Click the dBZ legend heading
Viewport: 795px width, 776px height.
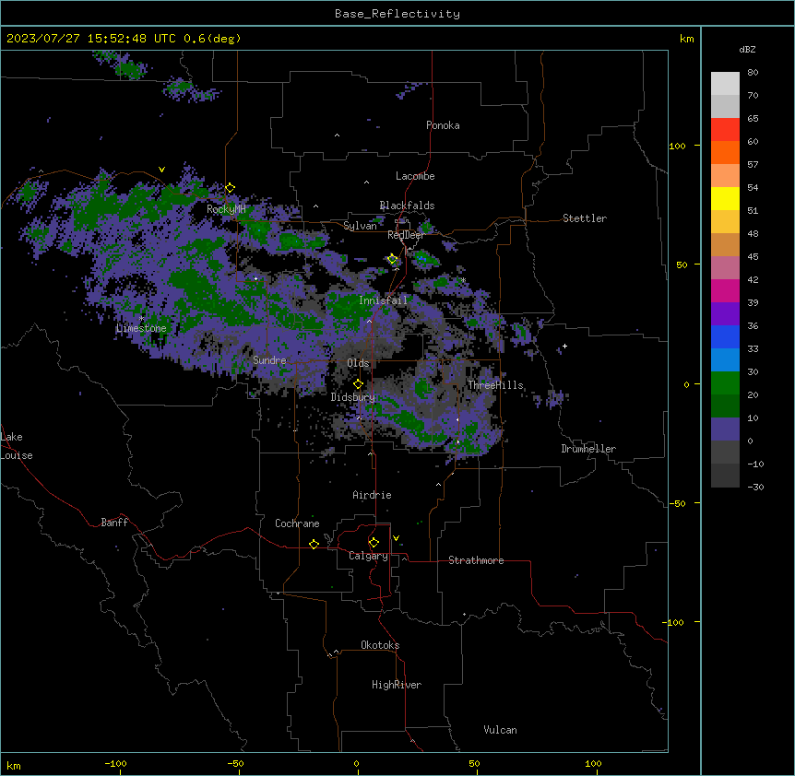747,49
